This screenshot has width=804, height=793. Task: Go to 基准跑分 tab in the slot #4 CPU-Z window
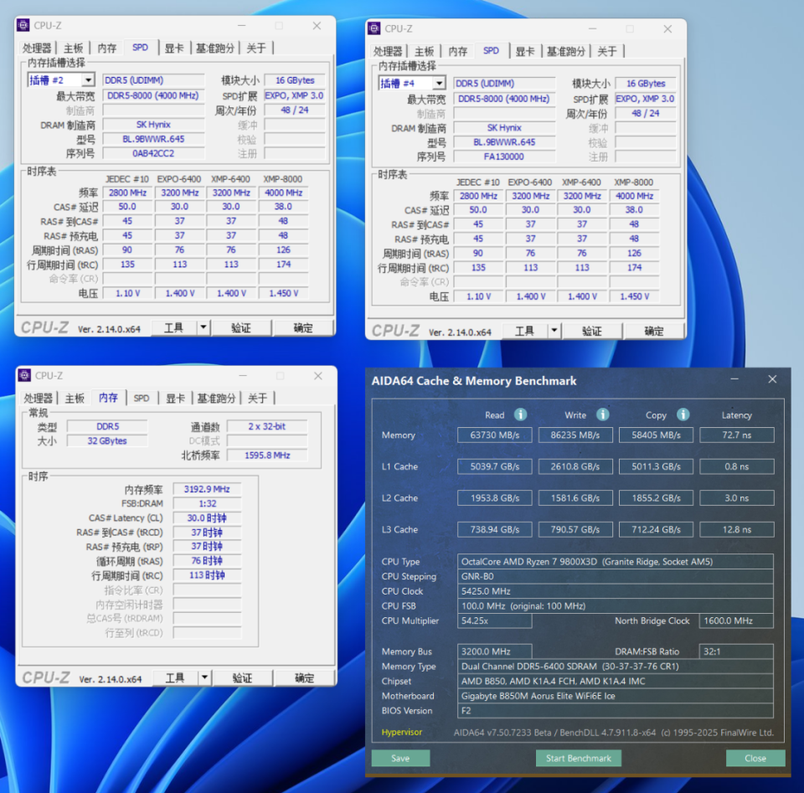point(565,51)
